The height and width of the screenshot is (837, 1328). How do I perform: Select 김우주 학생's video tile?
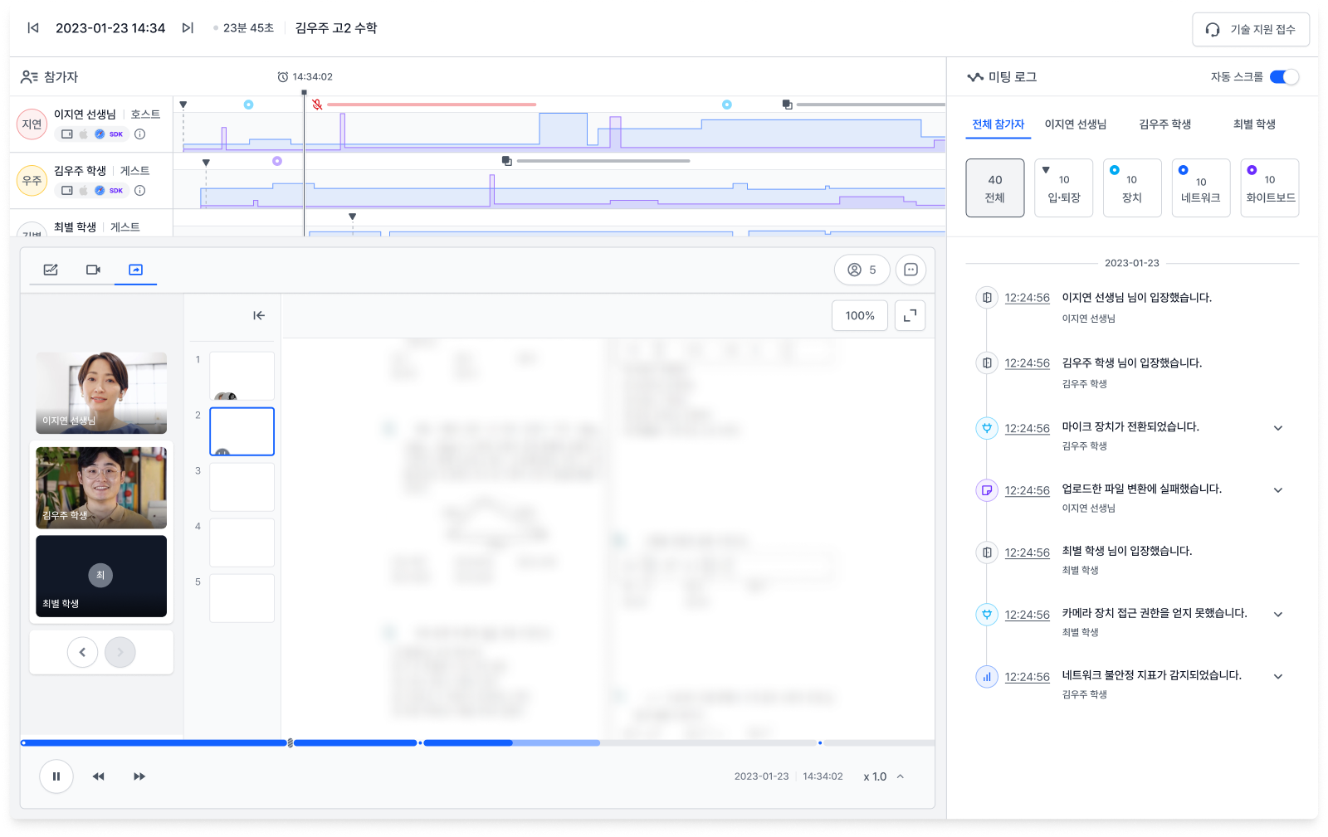click(x=101, y=488)
